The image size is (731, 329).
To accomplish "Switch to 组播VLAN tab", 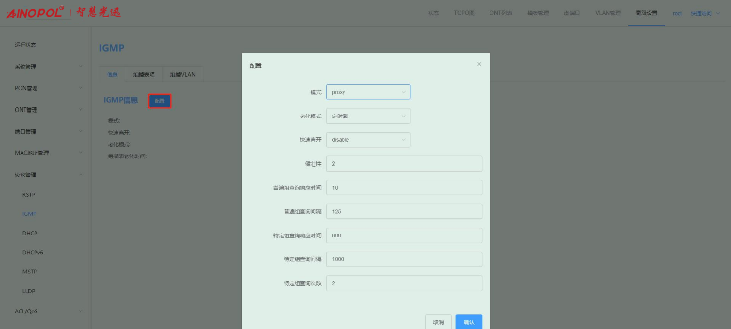I will 182,75.
